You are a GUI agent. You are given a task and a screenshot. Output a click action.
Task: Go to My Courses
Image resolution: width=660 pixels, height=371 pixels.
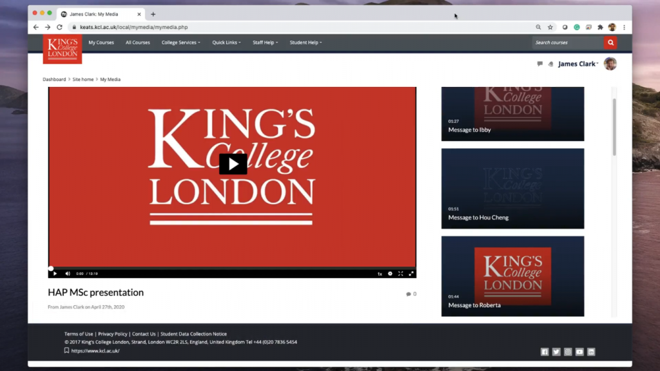click(101, 43)
